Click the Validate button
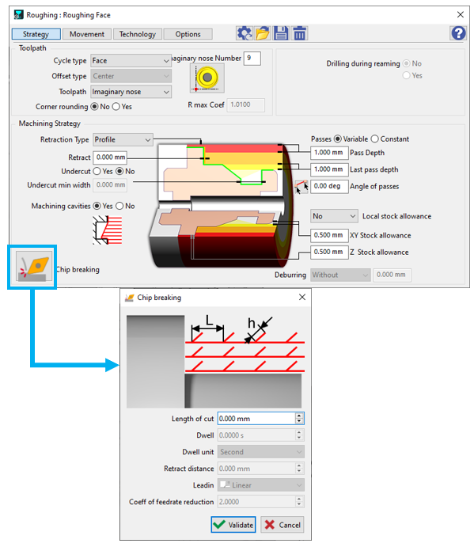474x543 pixels. coord(233,525)
